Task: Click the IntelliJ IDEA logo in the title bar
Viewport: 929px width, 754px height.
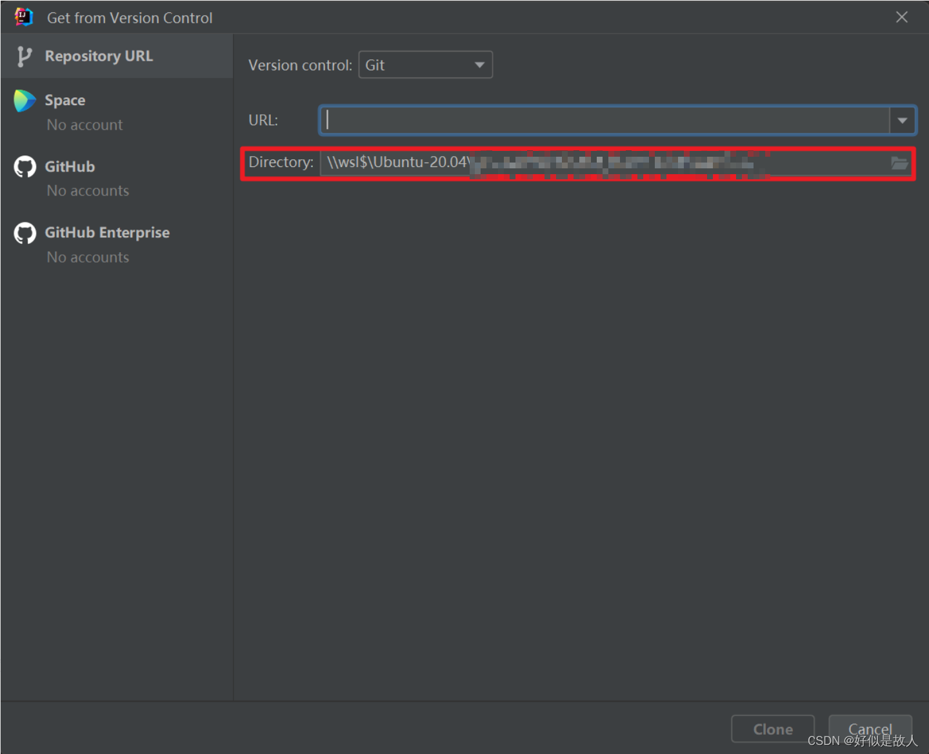Action: [23, 17]
